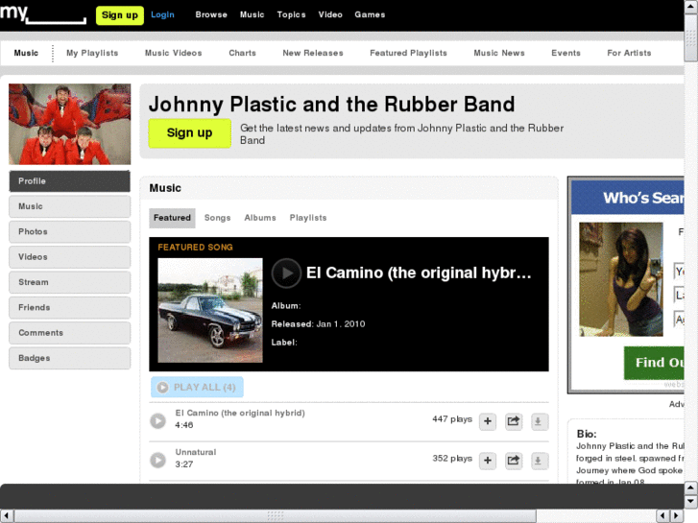Select the Playlists tab in Music
The width and height of the screenshot is (698, 523).
tap(308, 218)
